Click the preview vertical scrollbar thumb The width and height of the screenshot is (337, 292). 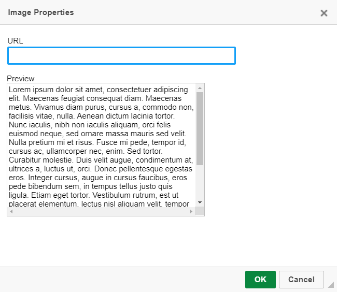click(x=200, y=128)
